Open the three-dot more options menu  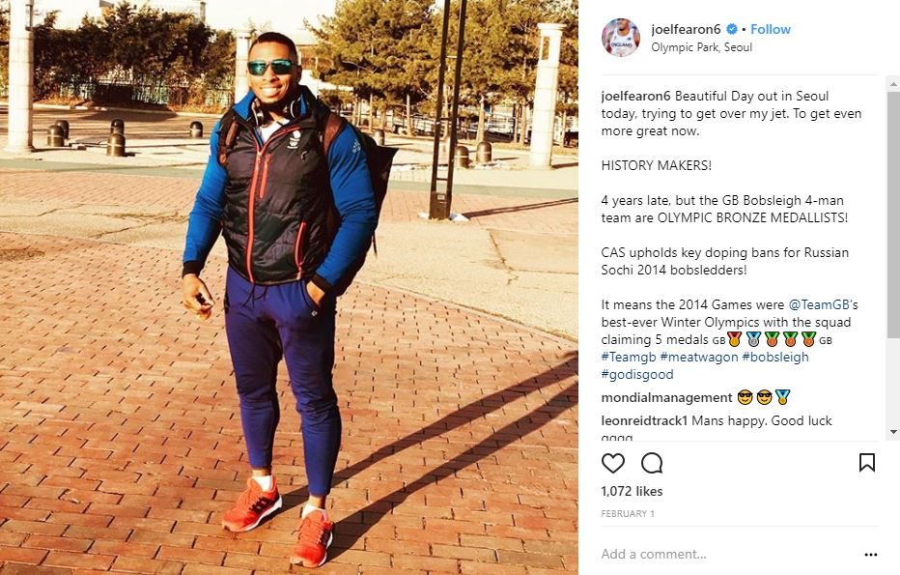click(871, 555)
